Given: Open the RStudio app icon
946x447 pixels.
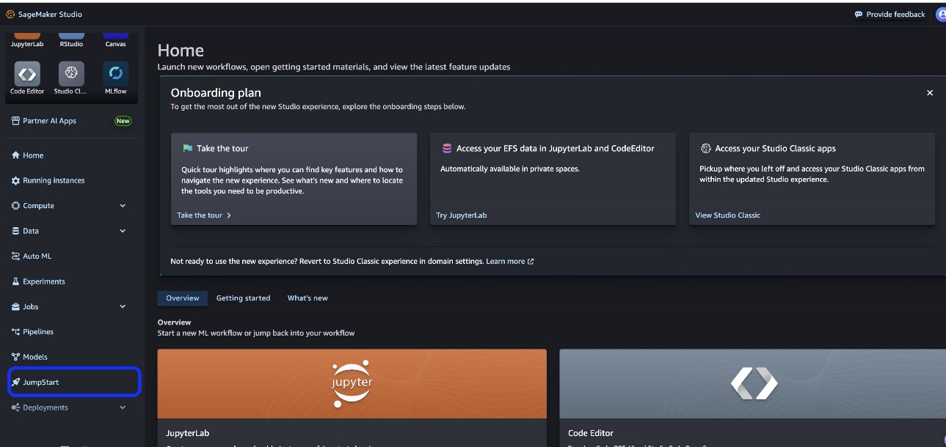Looking at the screenshot, I should (x=71, y=35).
